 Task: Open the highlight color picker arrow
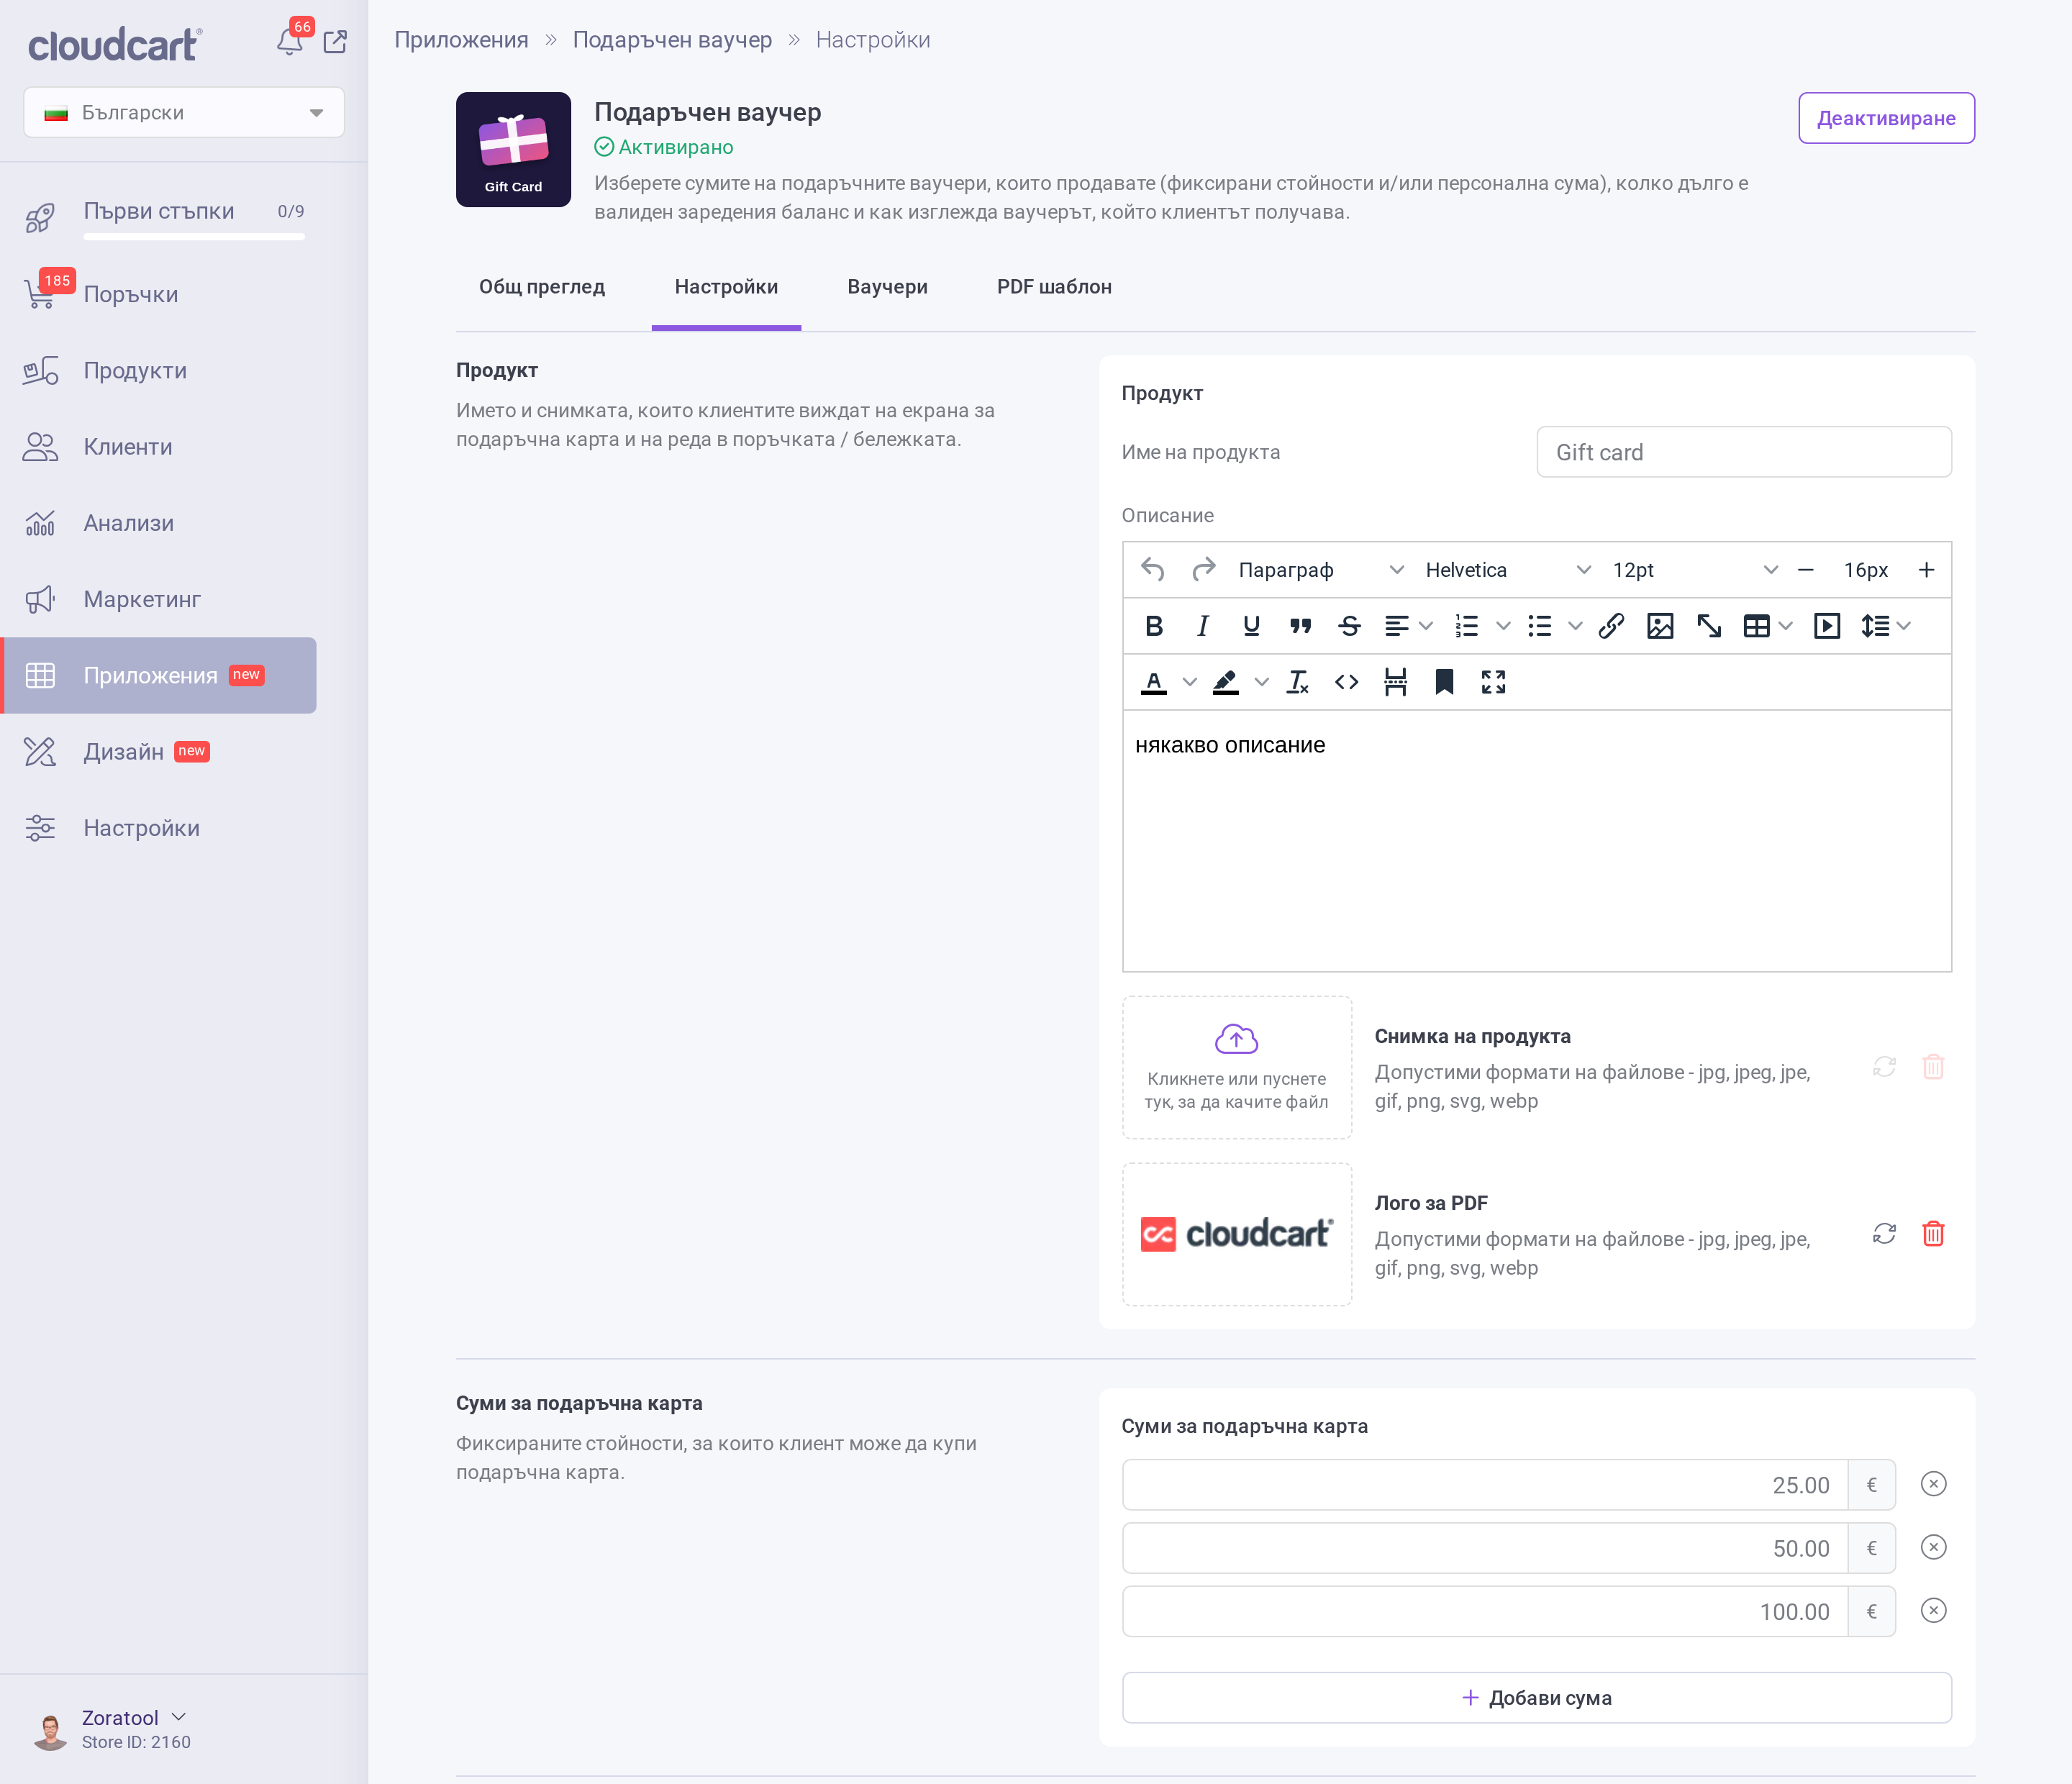click(x=1262, y=682)
